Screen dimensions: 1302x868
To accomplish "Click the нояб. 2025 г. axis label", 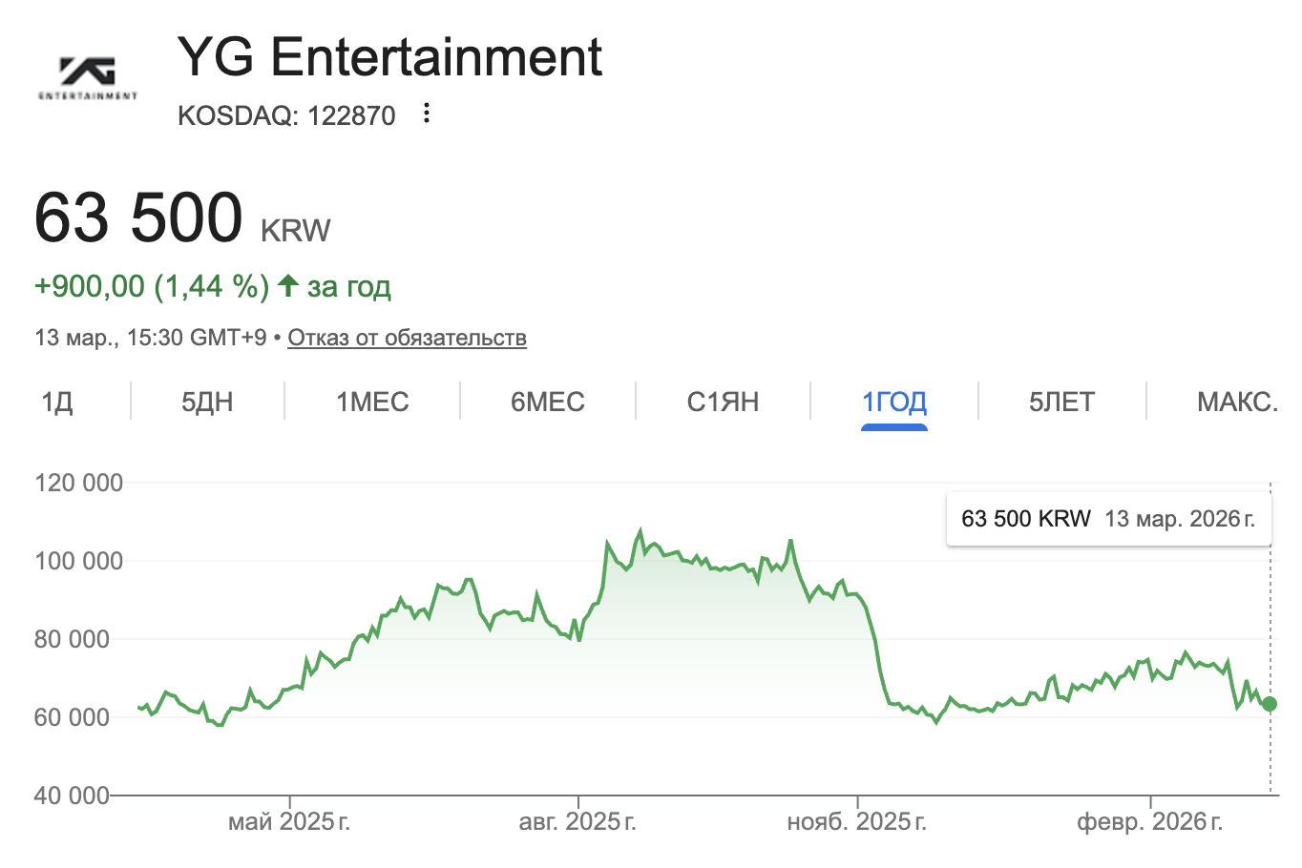I will pos(856,821).
